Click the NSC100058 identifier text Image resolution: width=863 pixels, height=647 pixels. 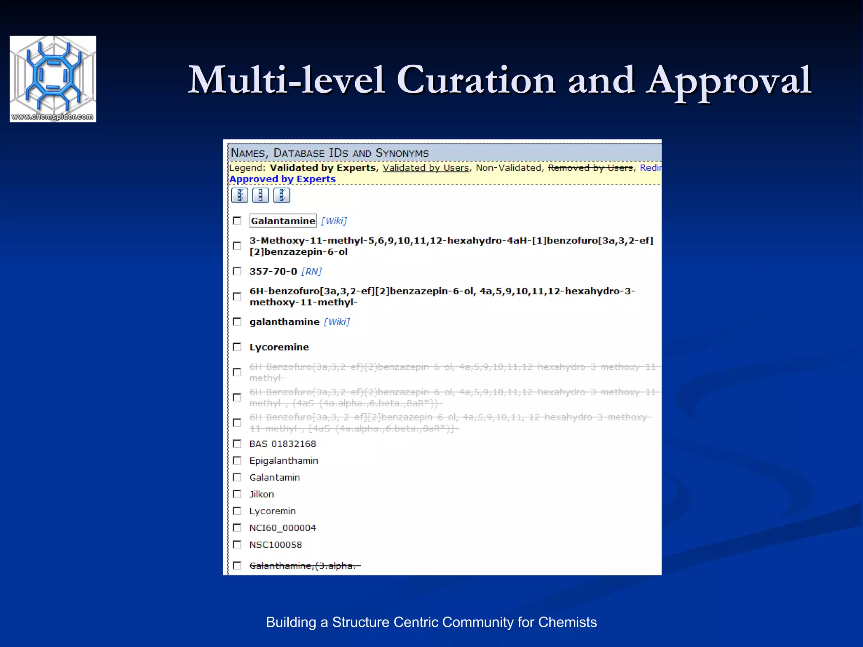pyautogui.click(x=276, y=545)
